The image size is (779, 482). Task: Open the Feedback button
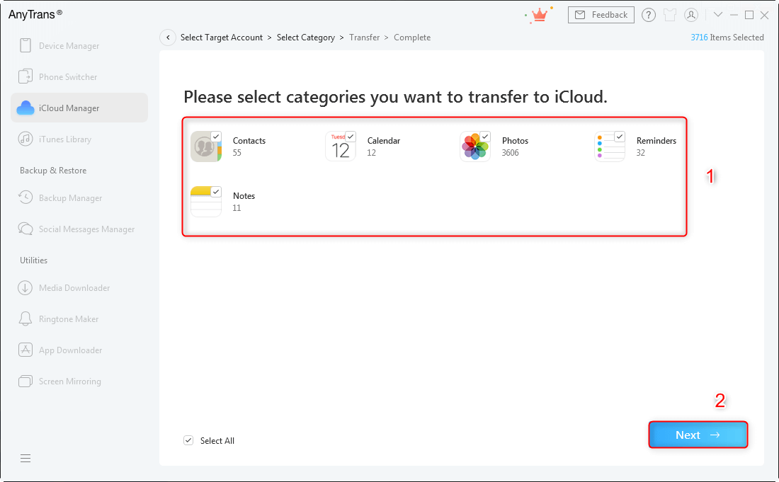click(601, 15)
